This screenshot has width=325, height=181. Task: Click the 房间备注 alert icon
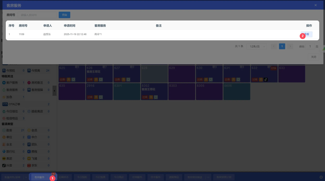(x=29, y=83)
